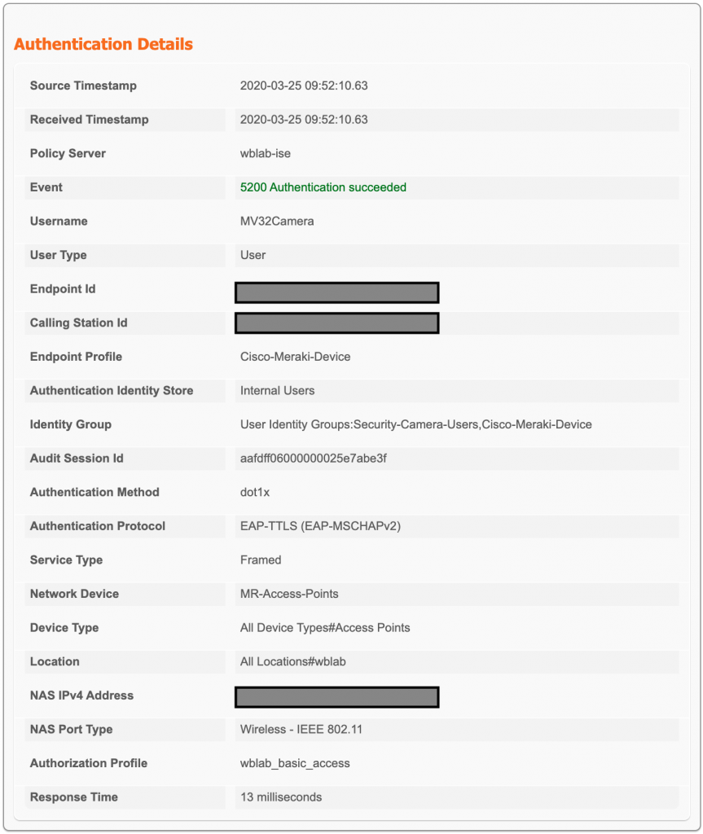Viewport: 703px width, 834px height.
Task: Click the Cisco-Meraki-Device endpoint profile value
Action: 295,357
